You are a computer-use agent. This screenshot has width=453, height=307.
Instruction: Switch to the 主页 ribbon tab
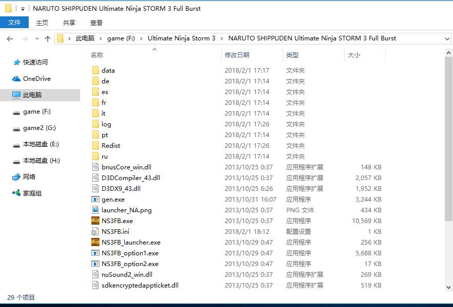coord(42,23)
